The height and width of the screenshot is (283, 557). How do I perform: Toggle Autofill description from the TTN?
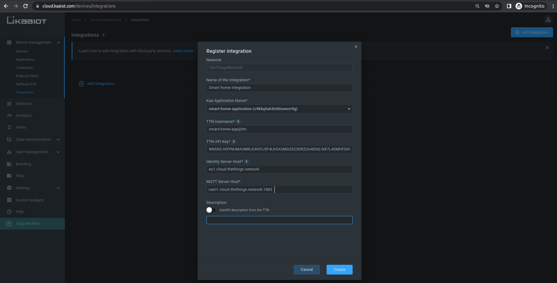pos(211,210)
